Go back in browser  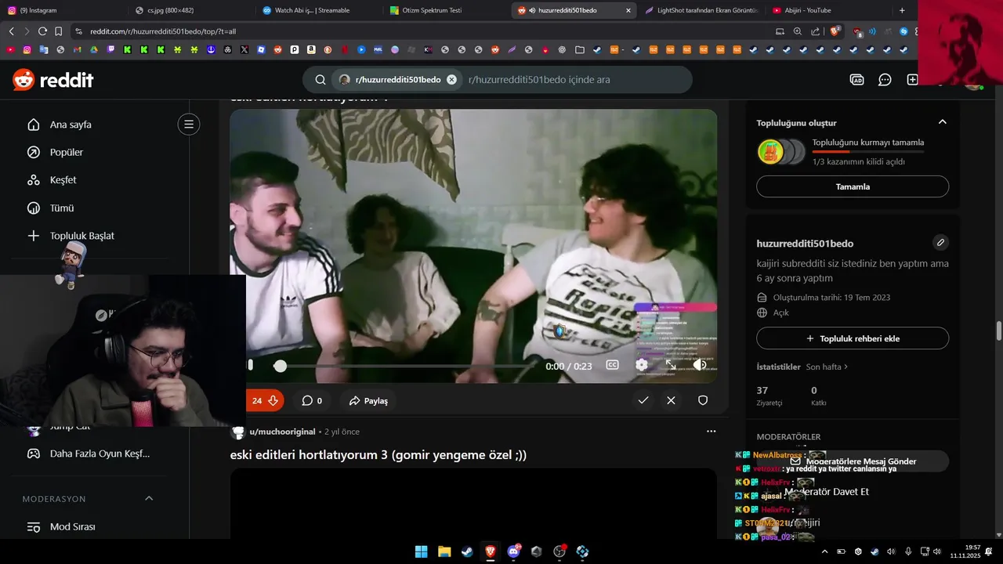click(11, 31)
